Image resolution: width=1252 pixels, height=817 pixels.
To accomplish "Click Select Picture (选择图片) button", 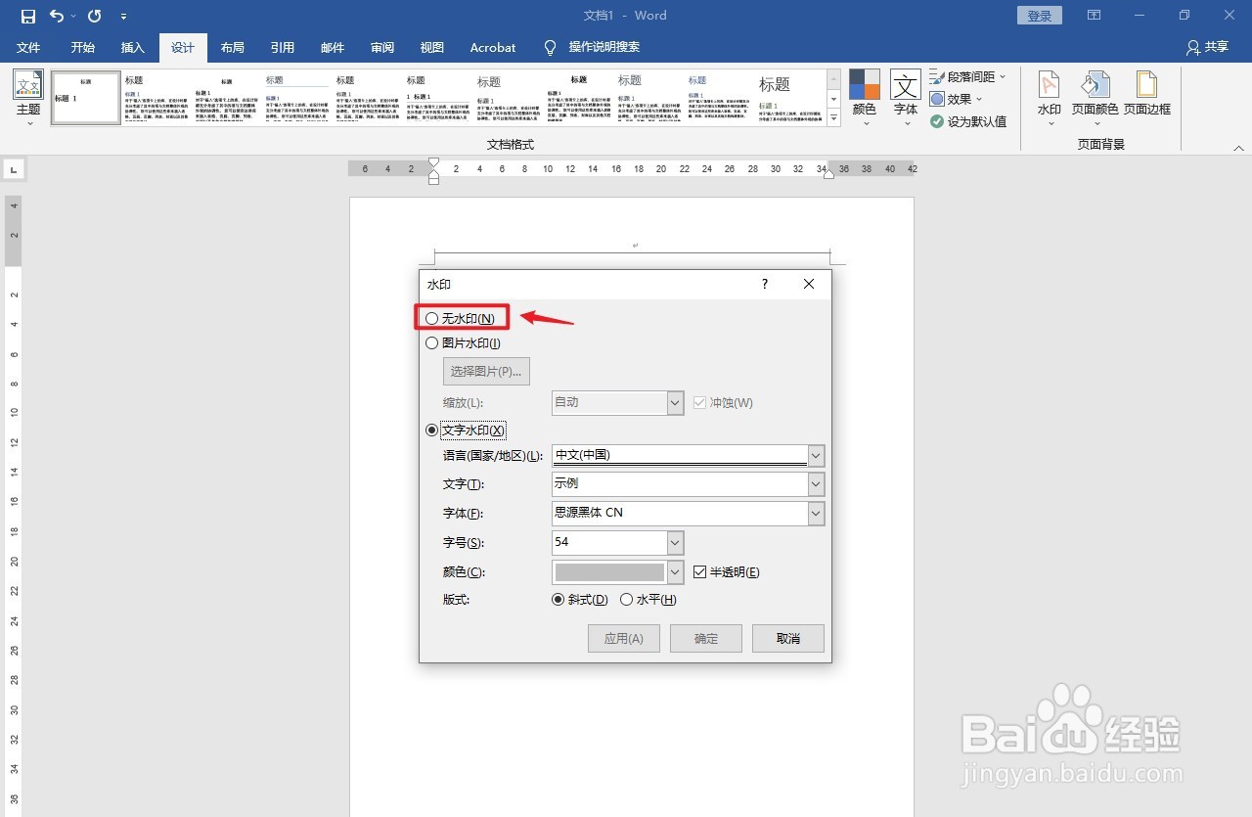I will point(487,372).
